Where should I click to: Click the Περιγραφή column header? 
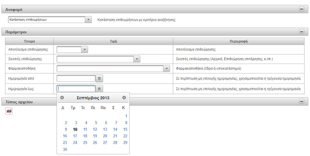point(238,41)
